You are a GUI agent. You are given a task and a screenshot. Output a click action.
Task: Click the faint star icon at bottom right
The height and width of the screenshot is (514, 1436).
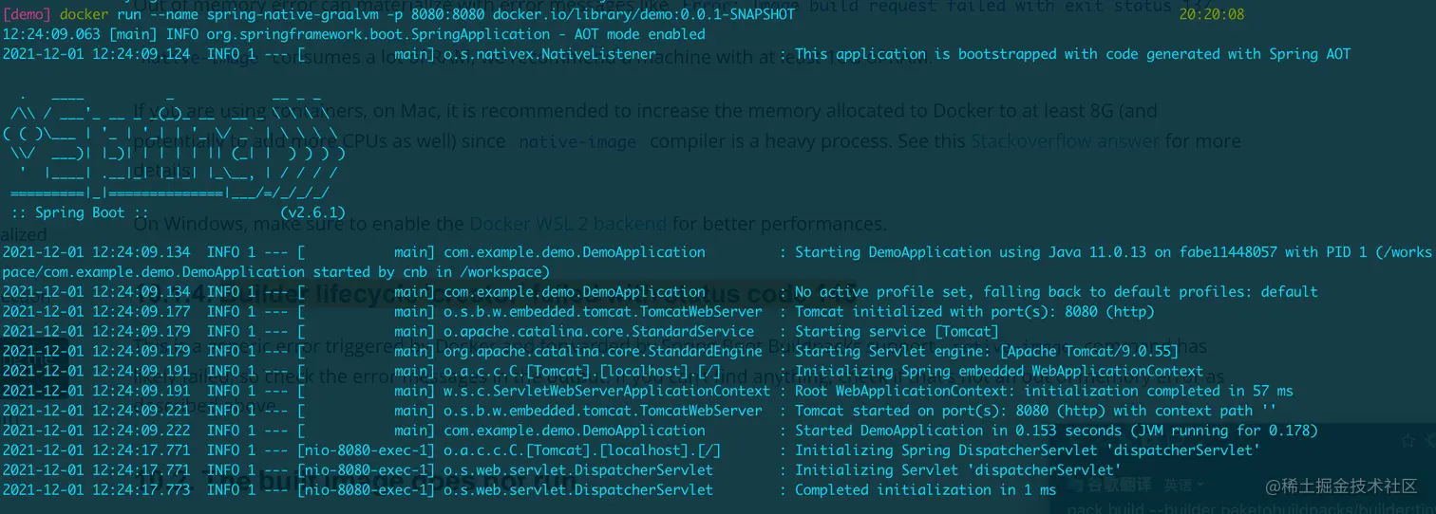tap(1409, 440)
